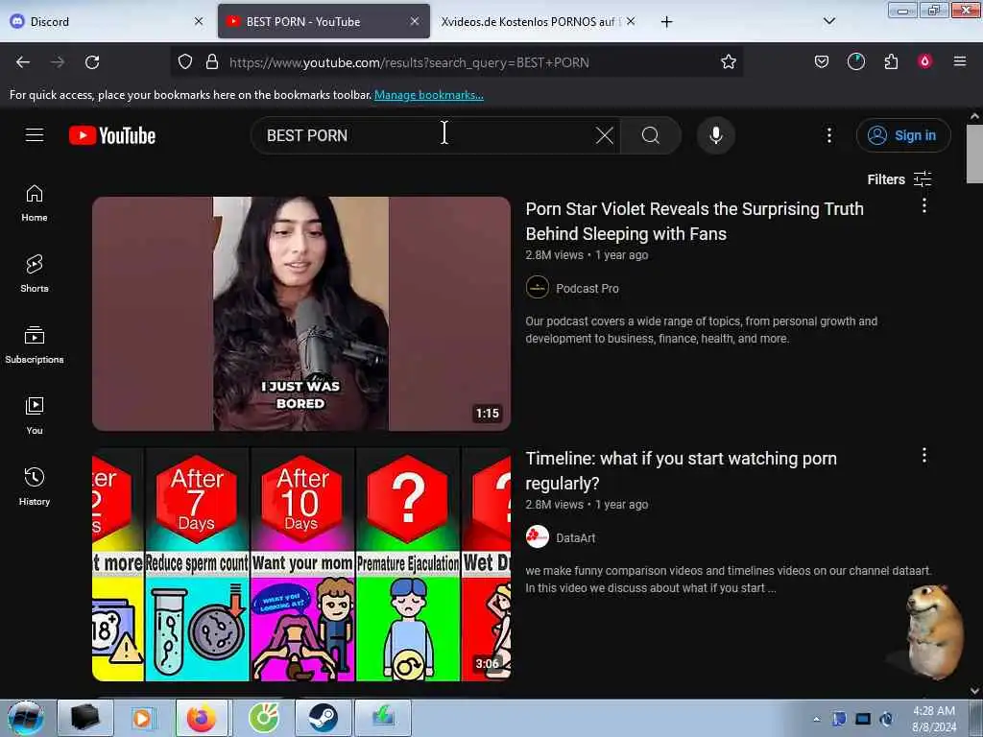Click the browser address bar URL
Viewport: 983px width, 737px height.
tap(409, 62)
